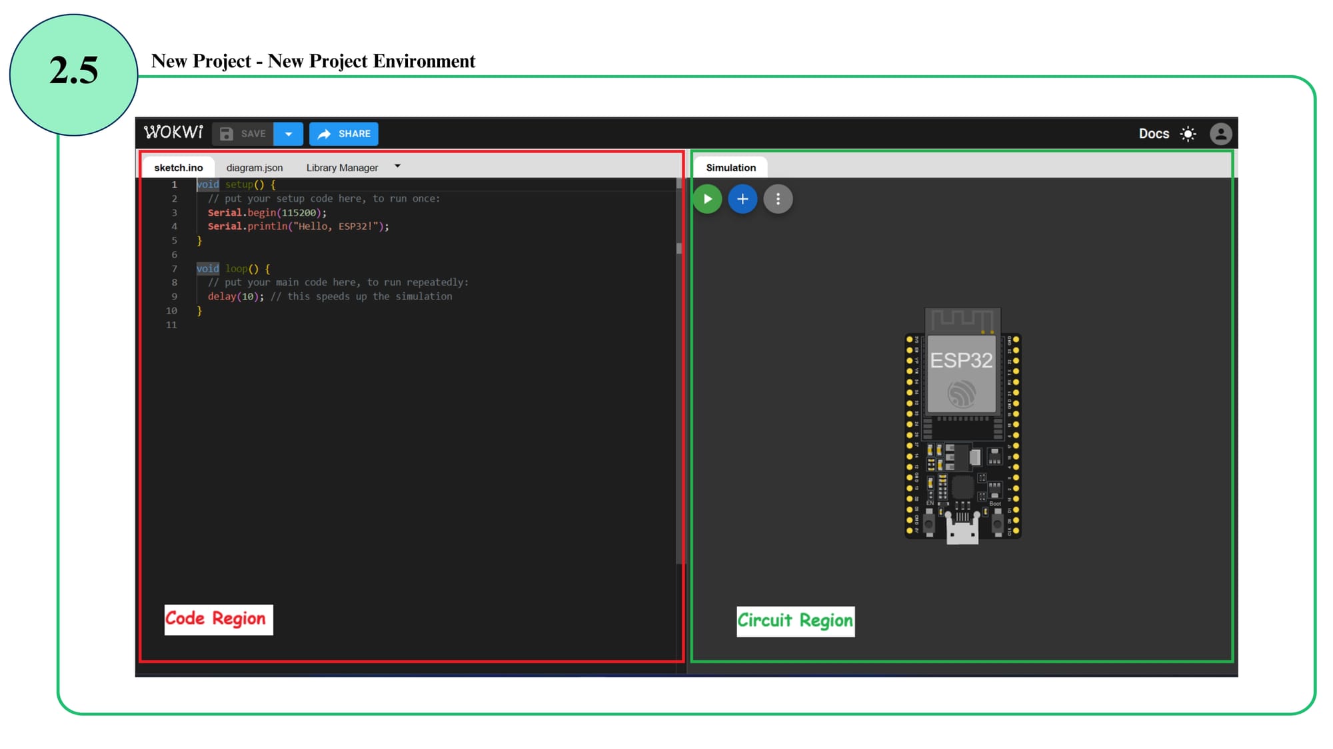Click the blue add part plus button
Viewport: 1333px width, 749px height.
(x=742, y=199)
